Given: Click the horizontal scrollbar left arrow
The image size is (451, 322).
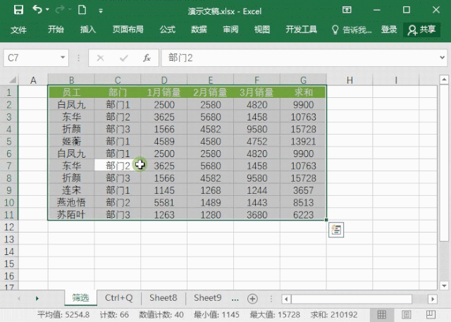Looking at the screenshot, I should pyautogui.click(x=286, y=299).
